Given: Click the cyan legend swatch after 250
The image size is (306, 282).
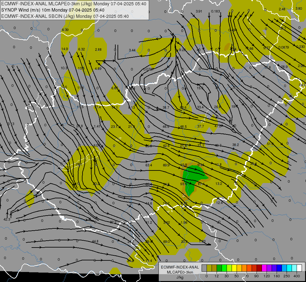Looking at the screenshot, I should (289, 268).
